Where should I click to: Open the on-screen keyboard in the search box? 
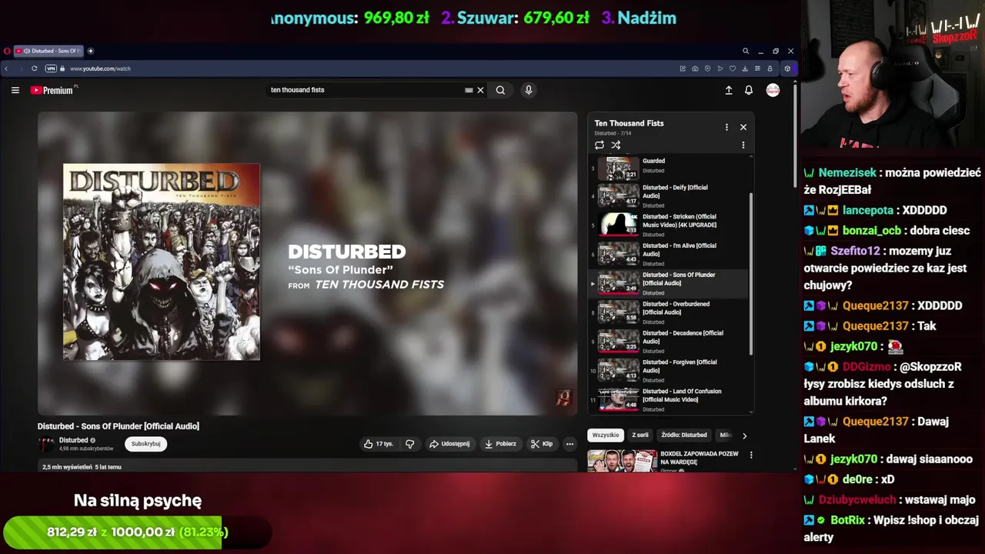(x=469, y=90)
